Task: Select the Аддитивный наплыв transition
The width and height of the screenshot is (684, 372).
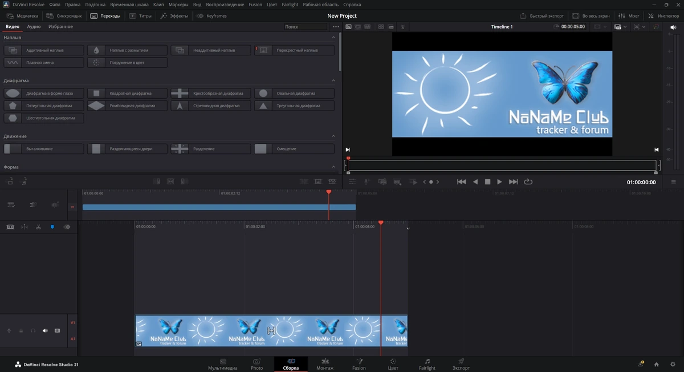Action: point(44,50)
